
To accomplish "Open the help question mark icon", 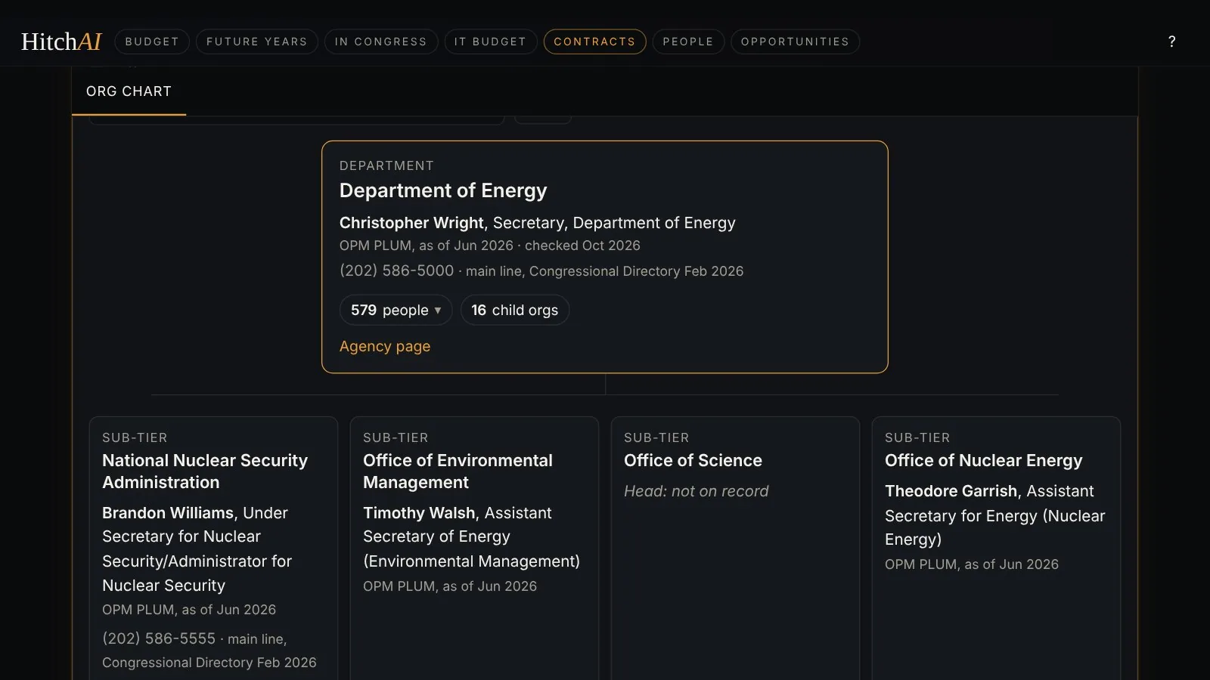I will click(x=1171, y=42).
